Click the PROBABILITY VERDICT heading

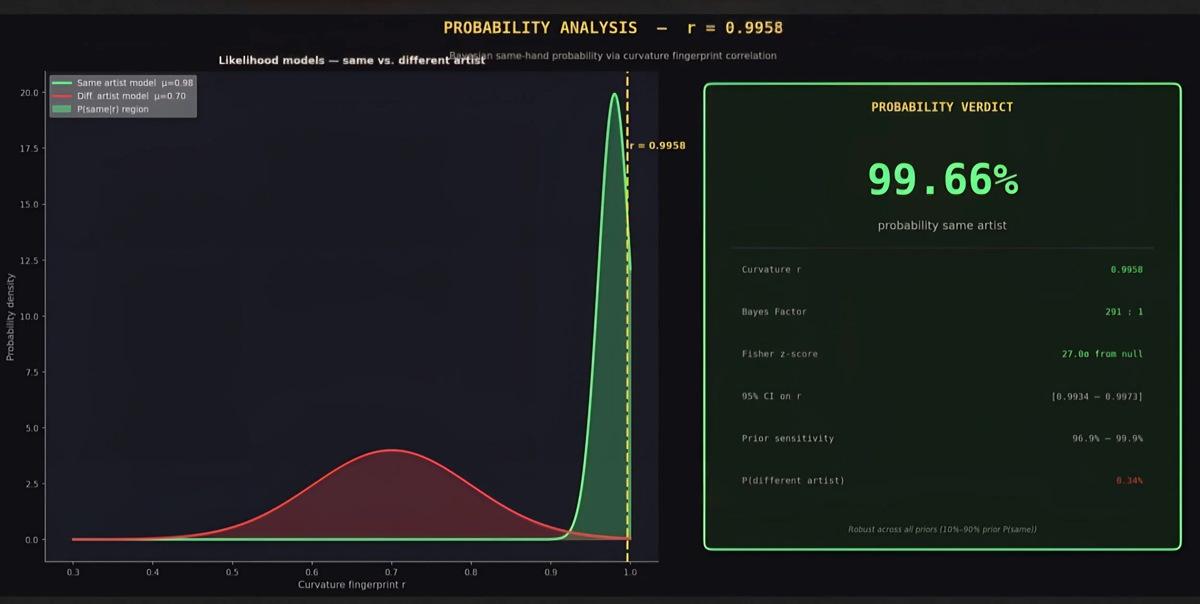[x=942, y=107]
